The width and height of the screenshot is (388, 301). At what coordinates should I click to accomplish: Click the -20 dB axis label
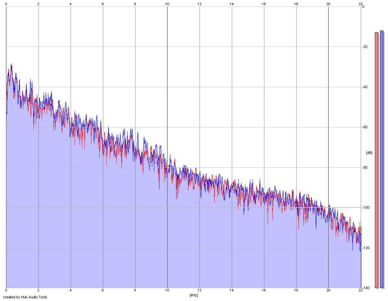coord(365,47)
